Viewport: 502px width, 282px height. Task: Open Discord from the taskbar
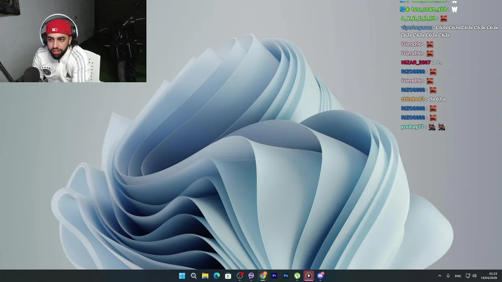pos(320,276)
